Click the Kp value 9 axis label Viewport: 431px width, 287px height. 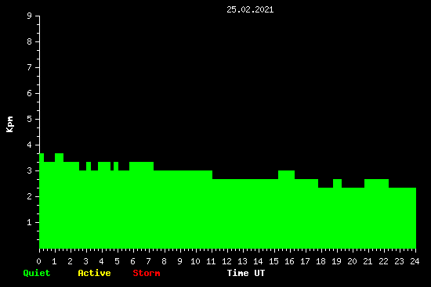[x=30, y=16]
